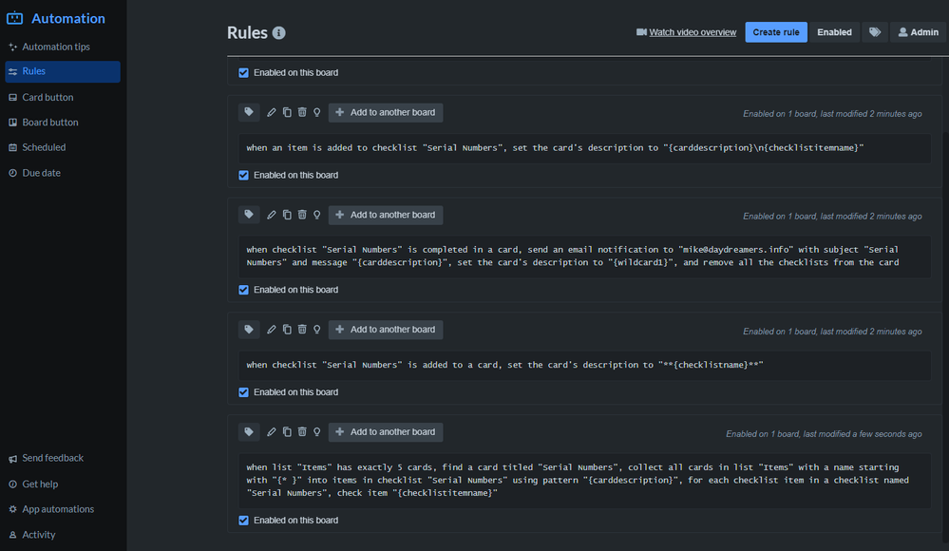Open the tags filter dropdown in the top bar

click(x=874, y=31)
